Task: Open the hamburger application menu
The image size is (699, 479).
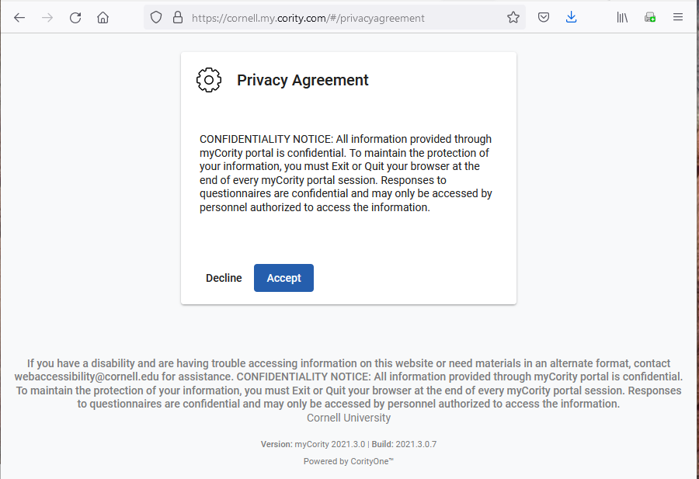Action: 678,18
